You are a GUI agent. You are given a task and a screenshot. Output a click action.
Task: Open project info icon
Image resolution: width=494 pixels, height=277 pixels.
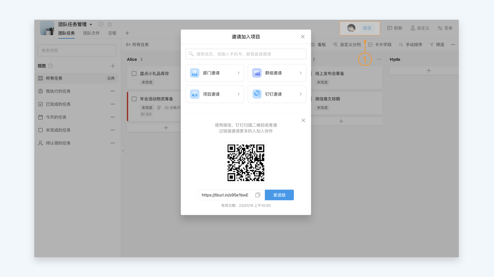101,24
